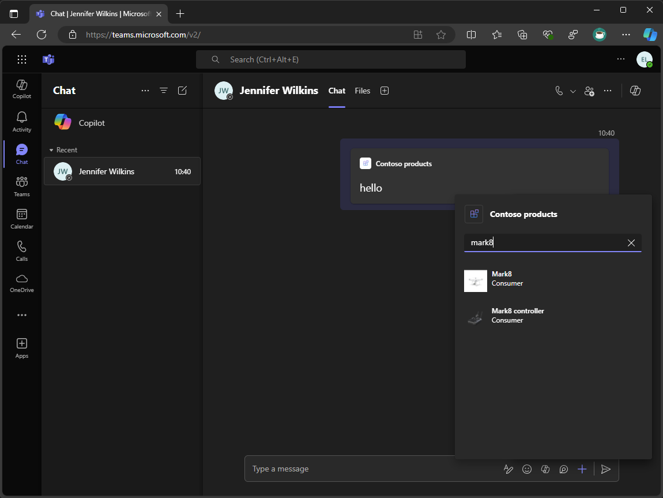Open the Apps store
This screenshot has height=498, width=663.
21,348
